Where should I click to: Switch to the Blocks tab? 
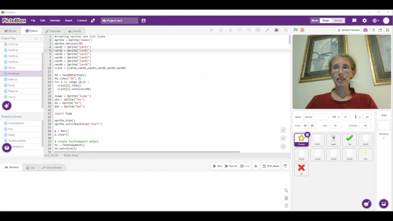click(10, 31)
